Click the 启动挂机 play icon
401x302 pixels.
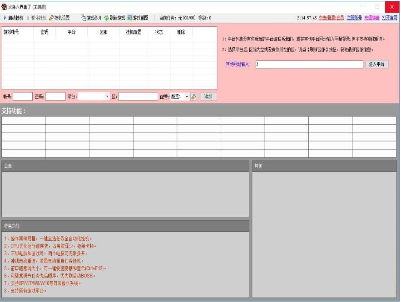(x=5, y=18)
